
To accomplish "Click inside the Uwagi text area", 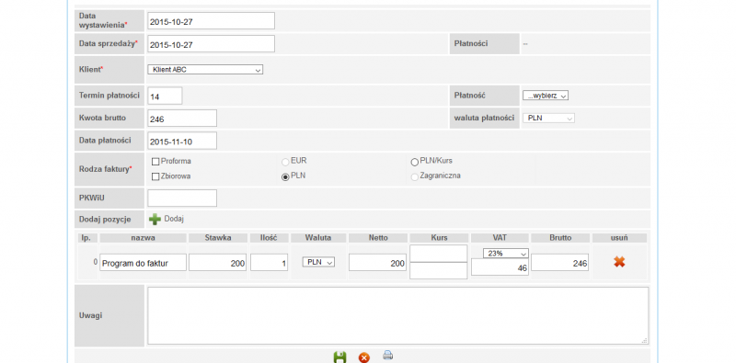I will (398, 315).
